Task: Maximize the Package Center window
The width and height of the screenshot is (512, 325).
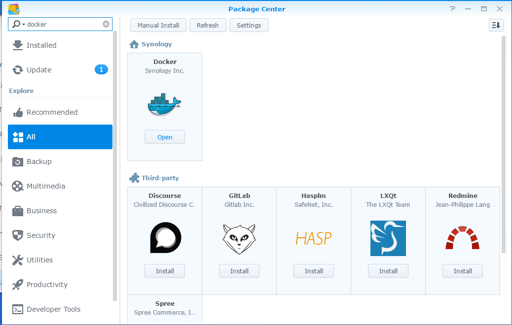Action: click(483, 9)
